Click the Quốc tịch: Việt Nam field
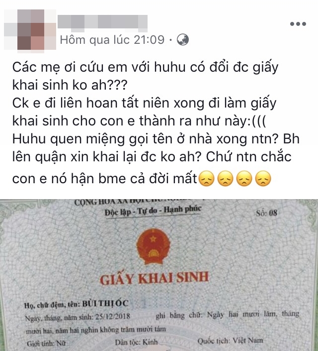 coord(230,341)
